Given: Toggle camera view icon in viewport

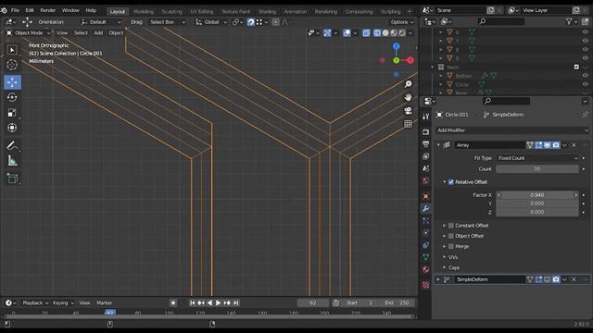Looking at the screenshot, I should tap(408, 111).
